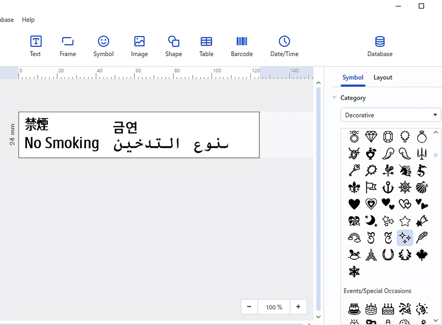Select the snowflake symbol
Viewport: 442px width, 325px height.
coord(354,271)
